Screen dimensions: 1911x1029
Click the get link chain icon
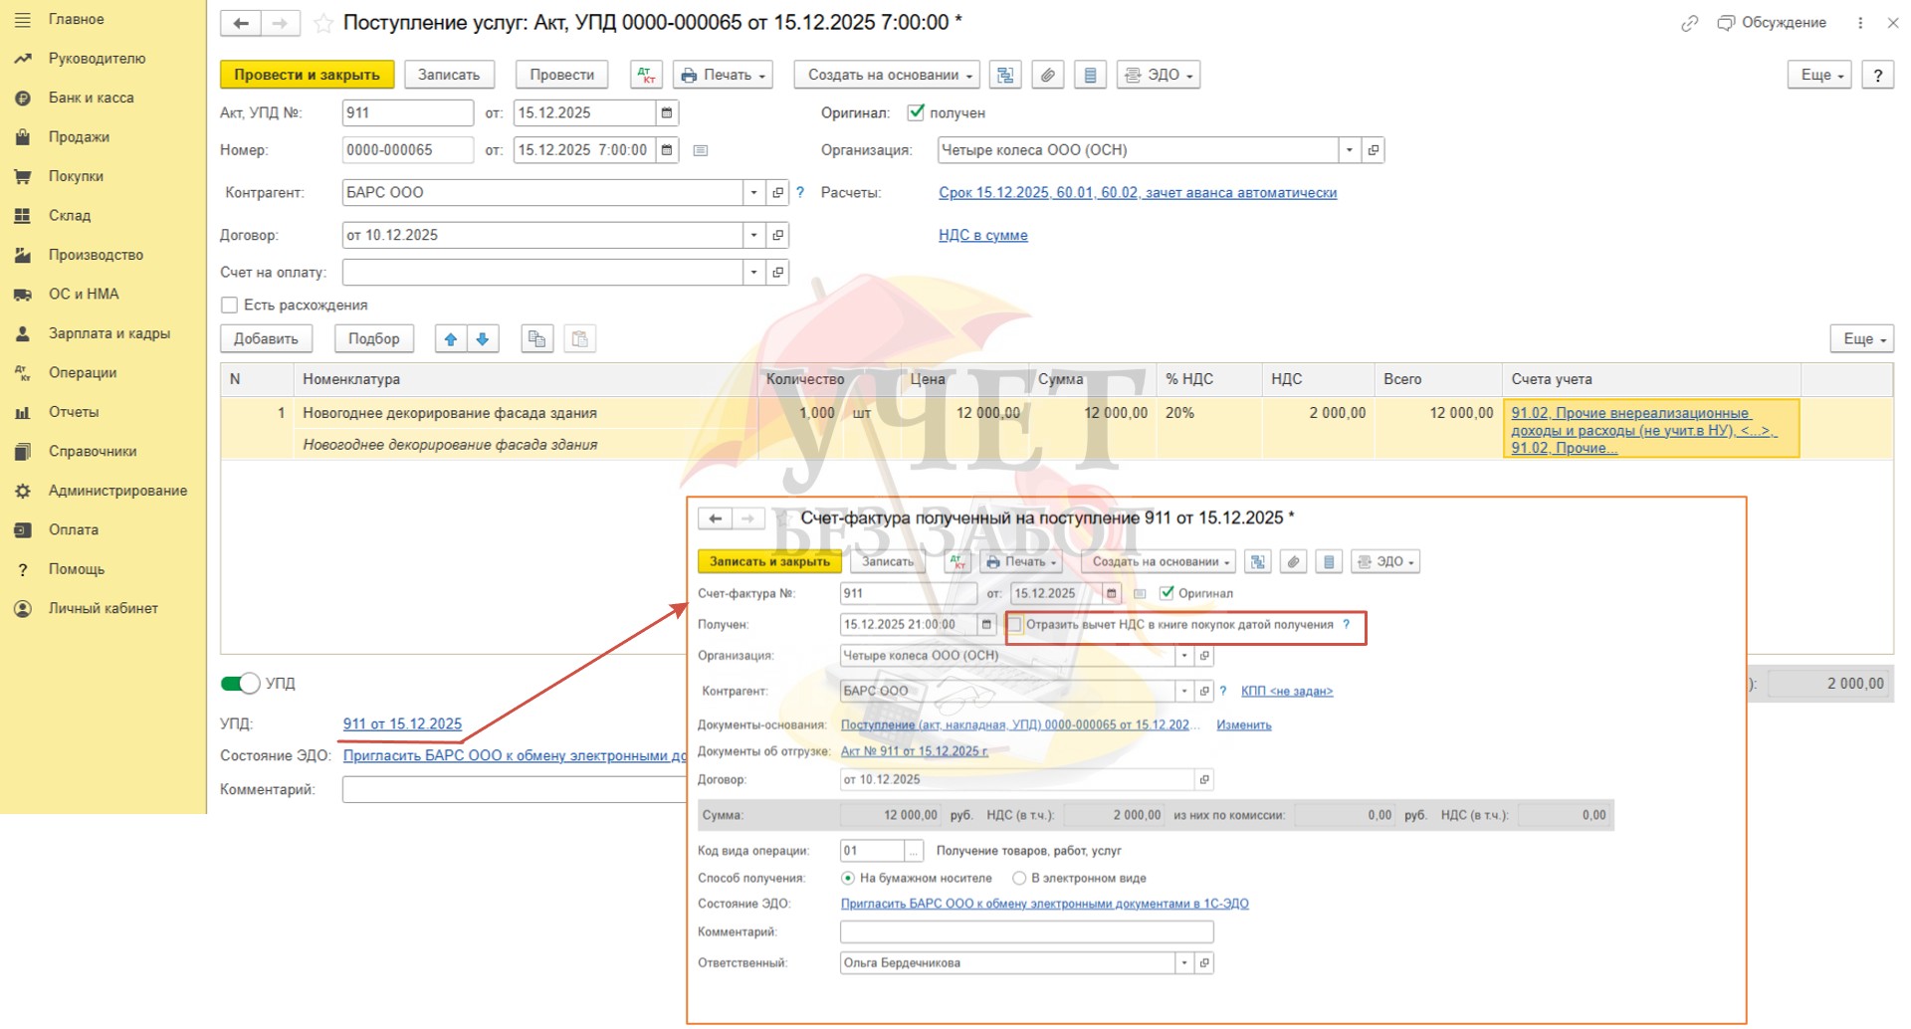point(1689,23)
